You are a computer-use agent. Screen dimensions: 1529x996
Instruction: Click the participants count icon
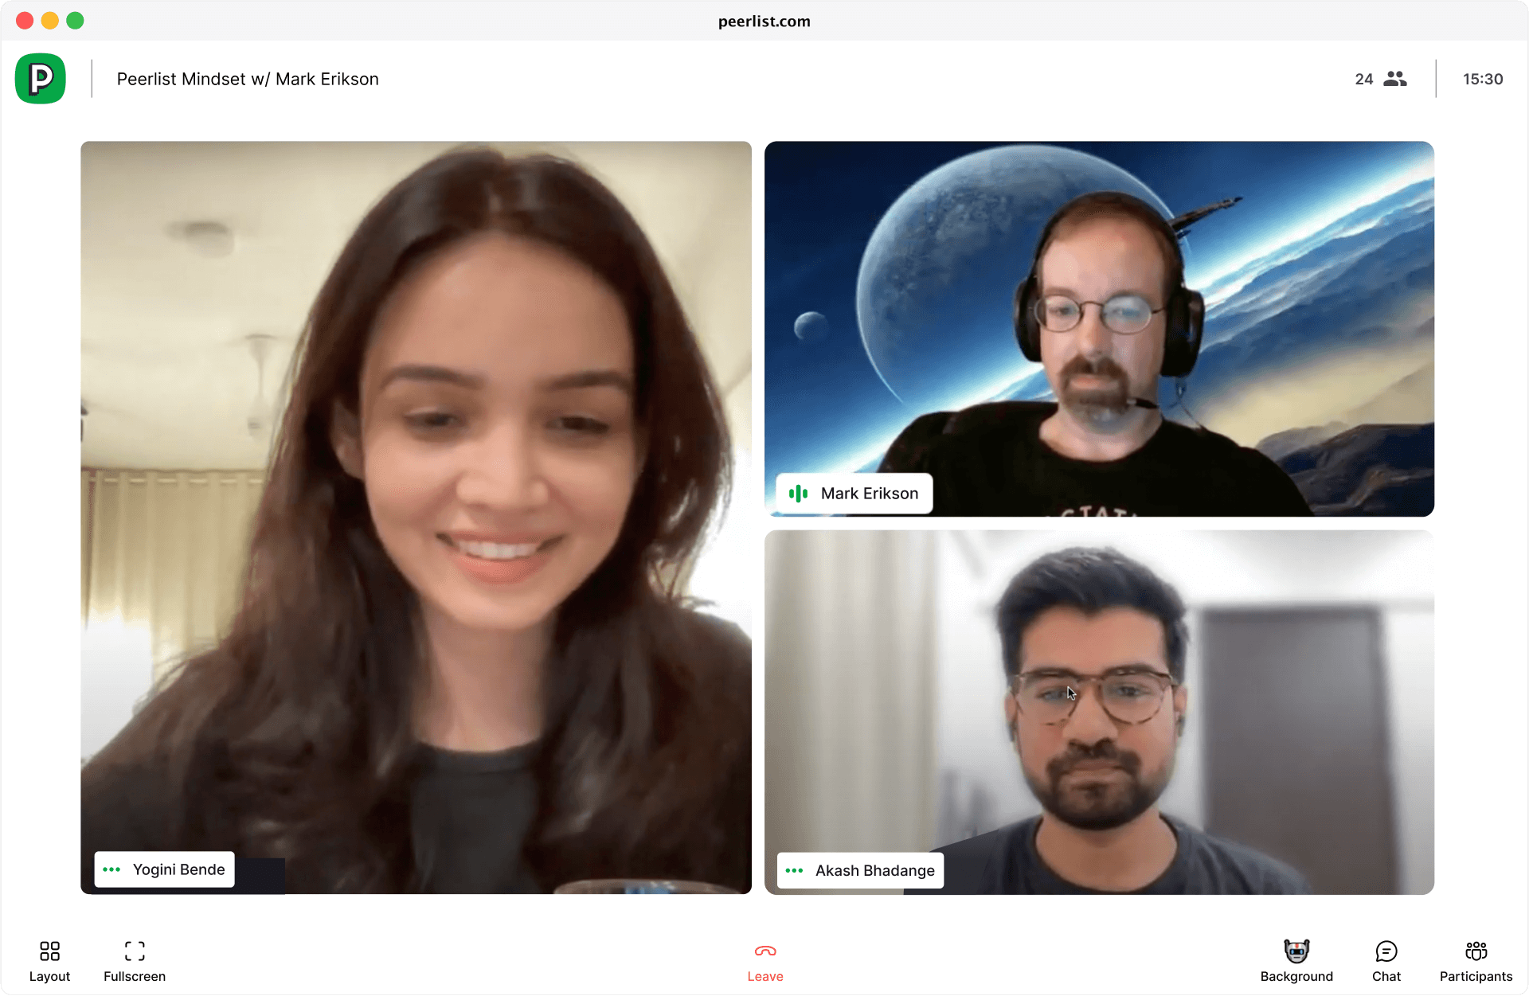pyautogui.click(x=1395, y=79)
